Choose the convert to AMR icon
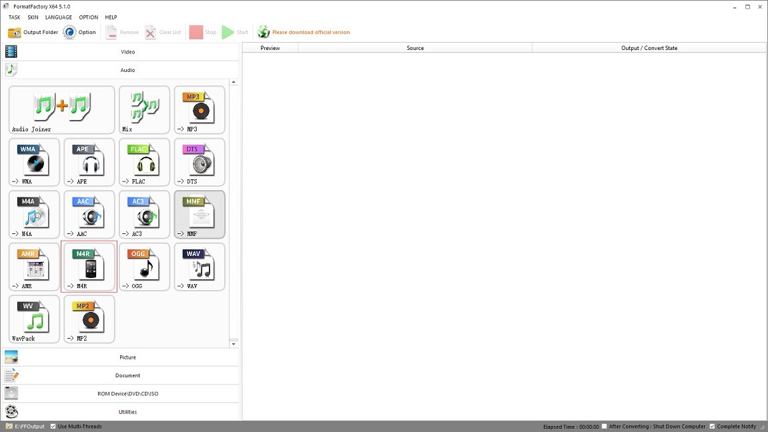Image resolution: width=768 pixels, height=432 pixels. click(x=34, y=267)
